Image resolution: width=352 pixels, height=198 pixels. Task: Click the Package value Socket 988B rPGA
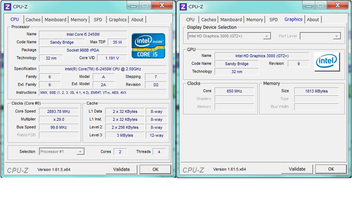click(83, 50)
